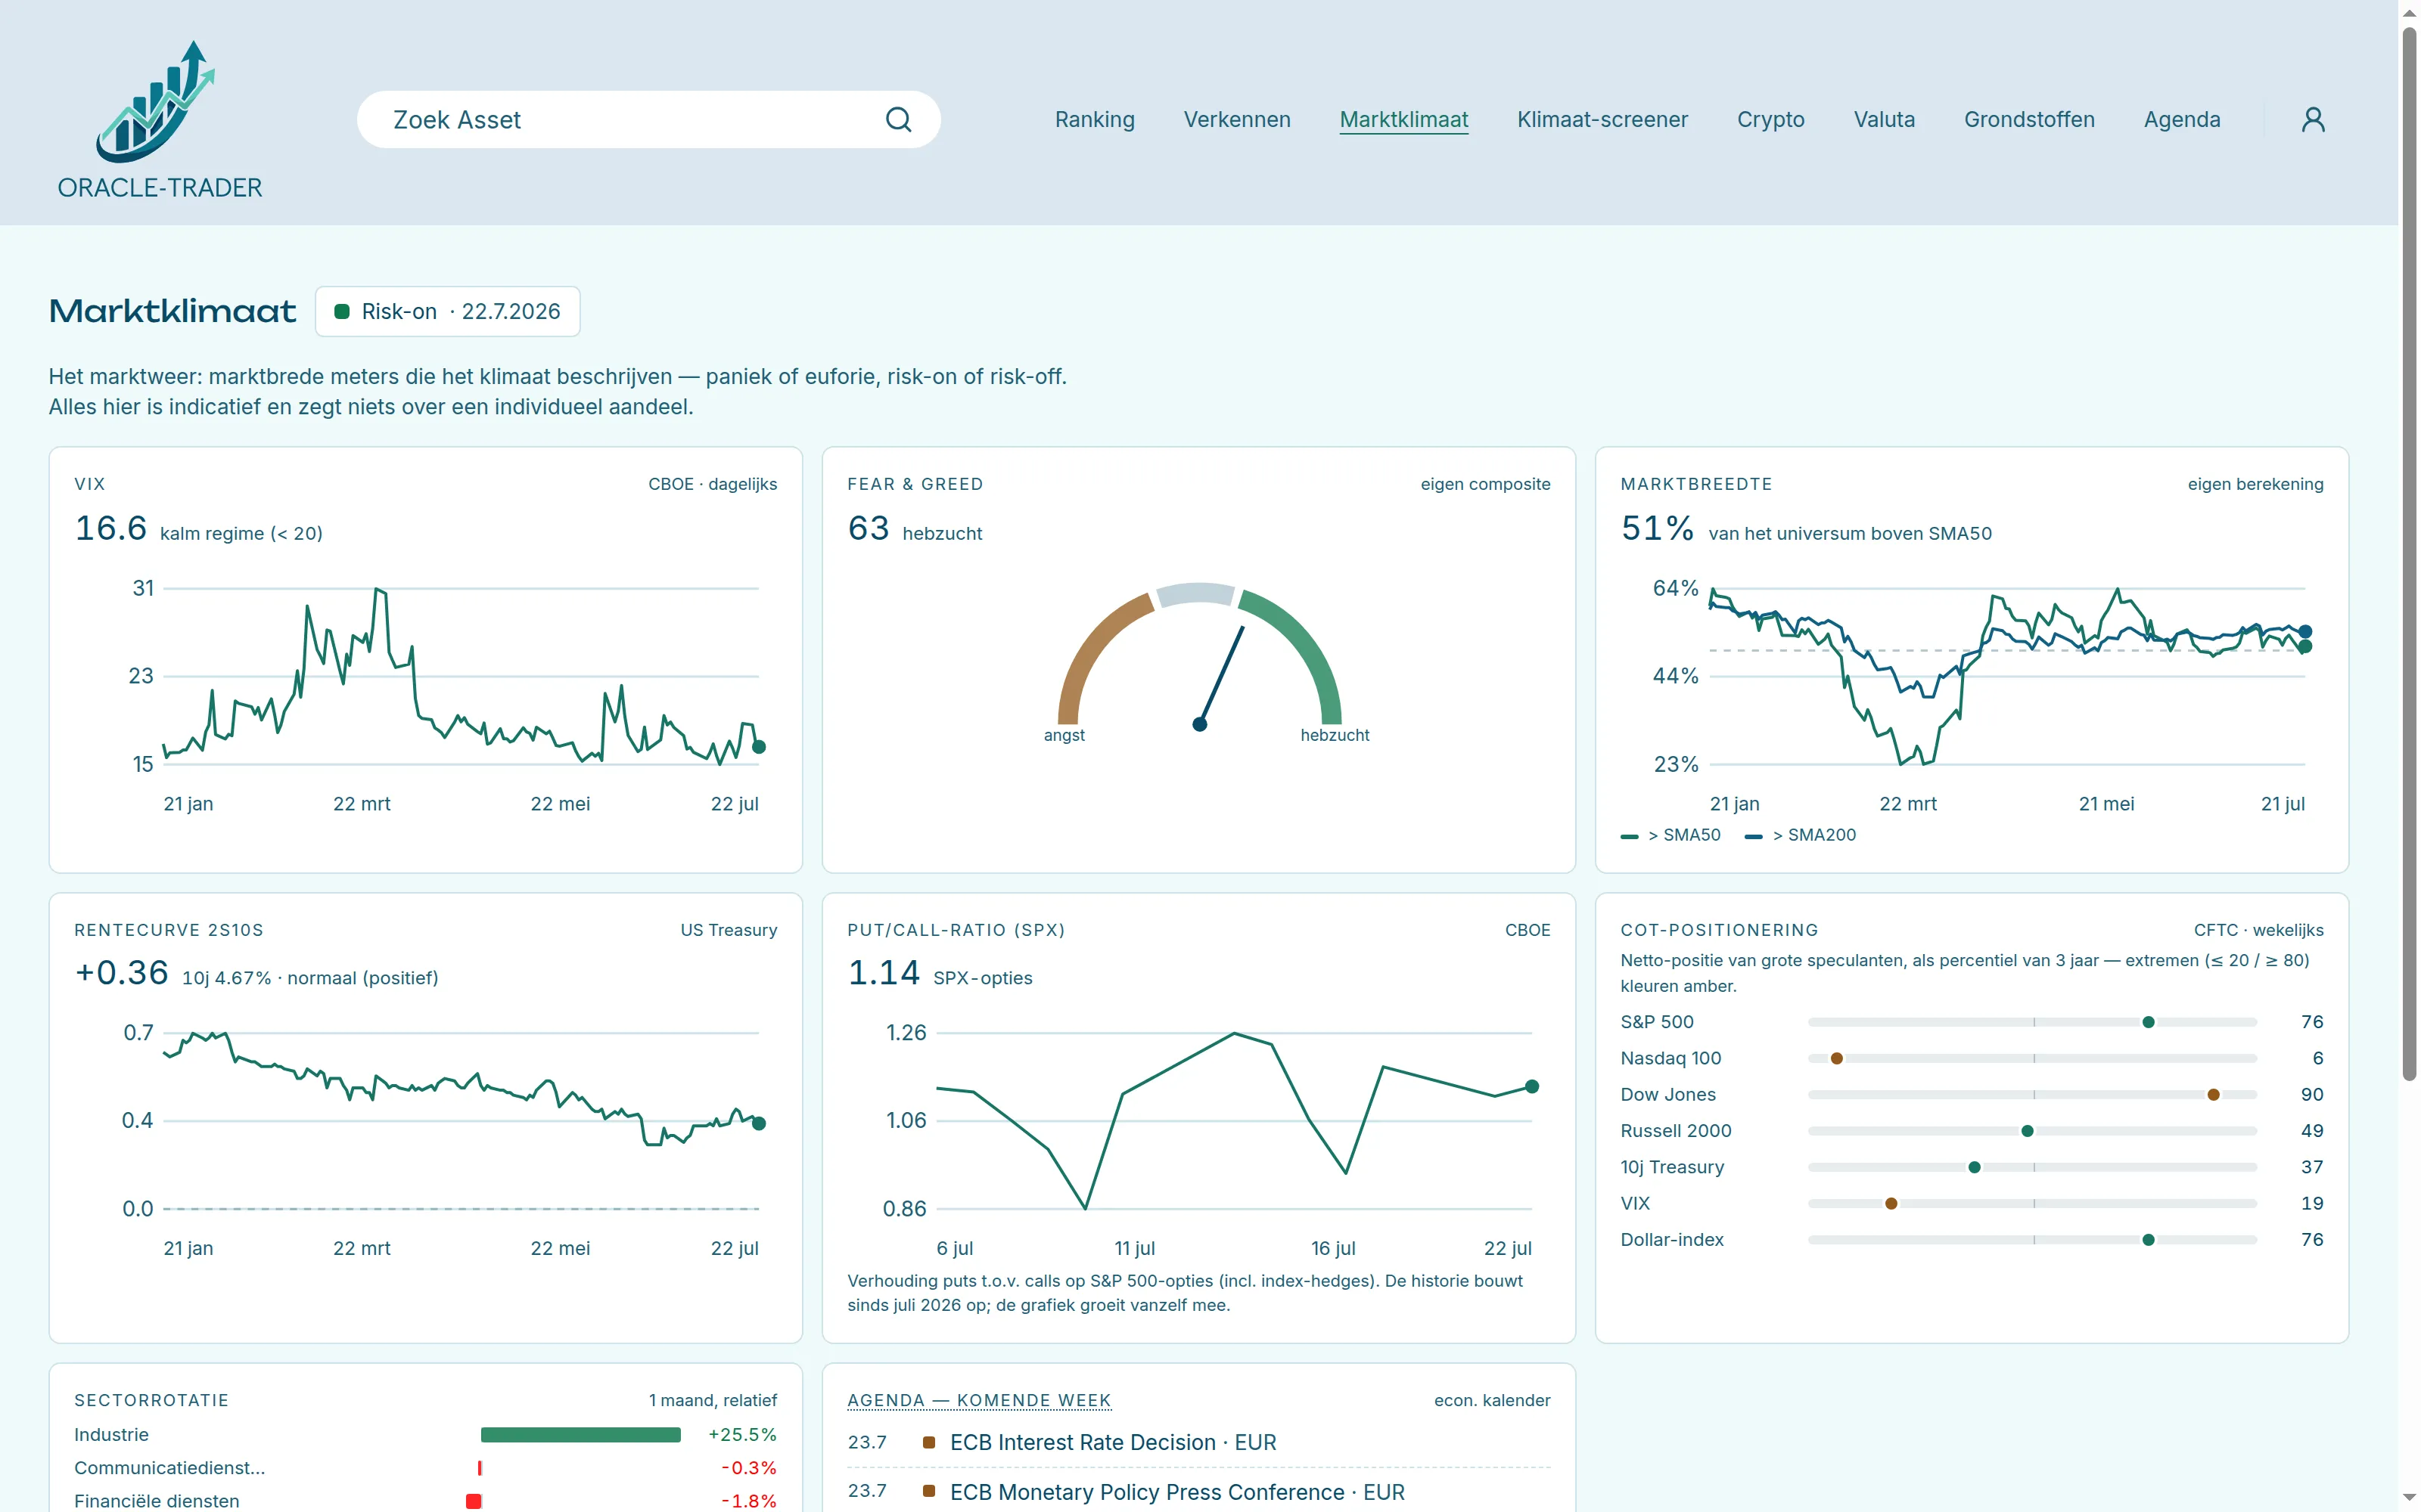Click the US Treasury source label
This screenshot has width=2421, height=1512.
tap(729, 930)
